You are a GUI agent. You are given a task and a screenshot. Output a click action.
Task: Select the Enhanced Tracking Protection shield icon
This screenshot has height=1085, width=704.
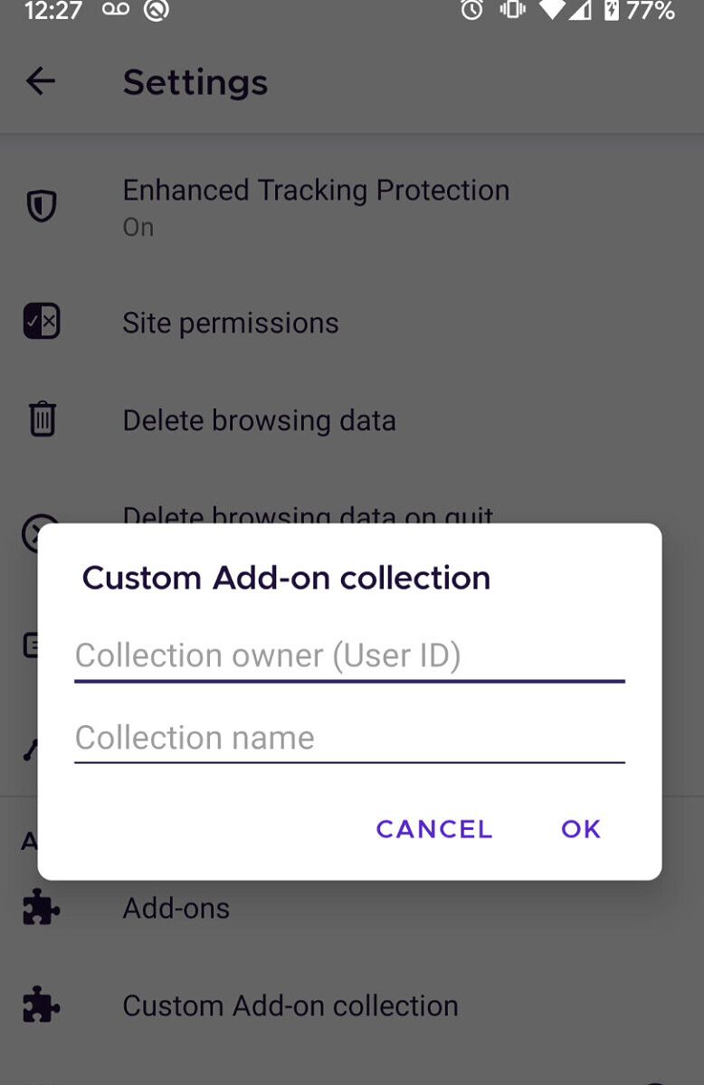point(40,205)
